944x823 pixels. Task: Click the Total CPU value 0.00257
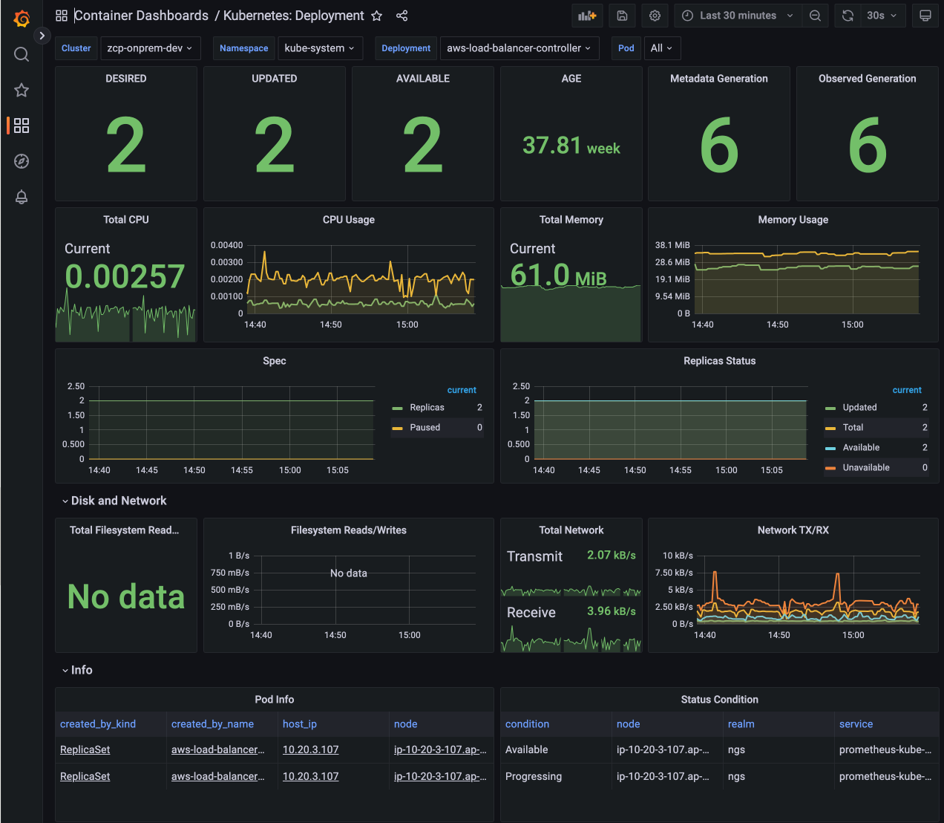125,276
